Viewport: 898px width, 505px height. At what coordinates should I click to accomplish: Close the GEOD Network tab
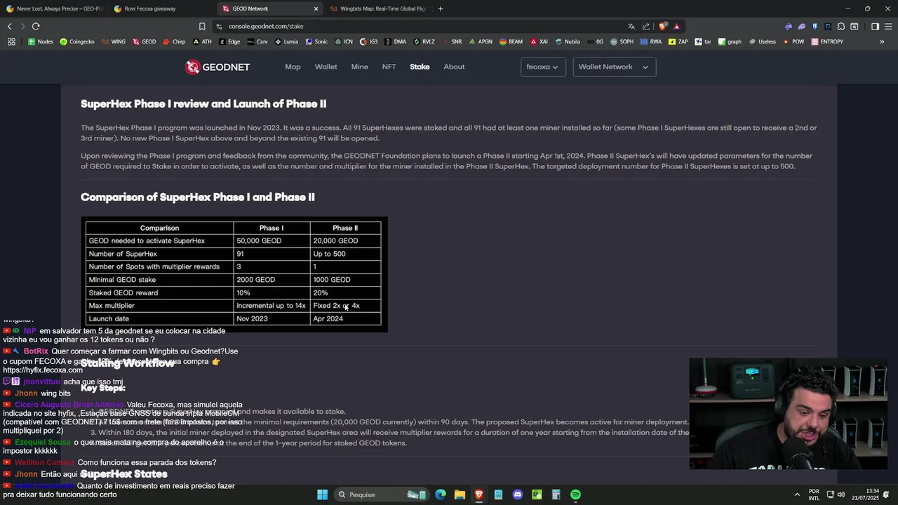[316, 8]
